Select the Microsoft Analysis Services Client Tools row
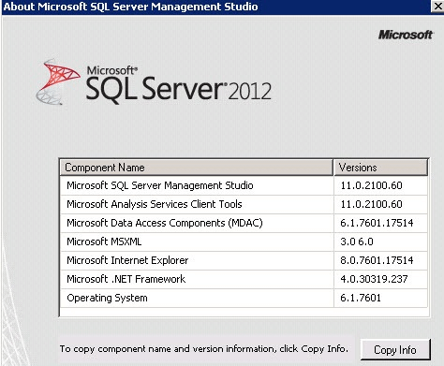This screenshot has height=366, width=444. [x=244, y=204]
